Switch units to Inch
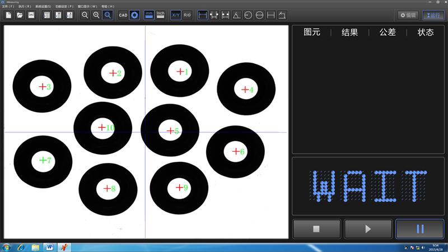The width and height of the screenshot is (448, 252). pyautogui.click(x=160, y=15)
